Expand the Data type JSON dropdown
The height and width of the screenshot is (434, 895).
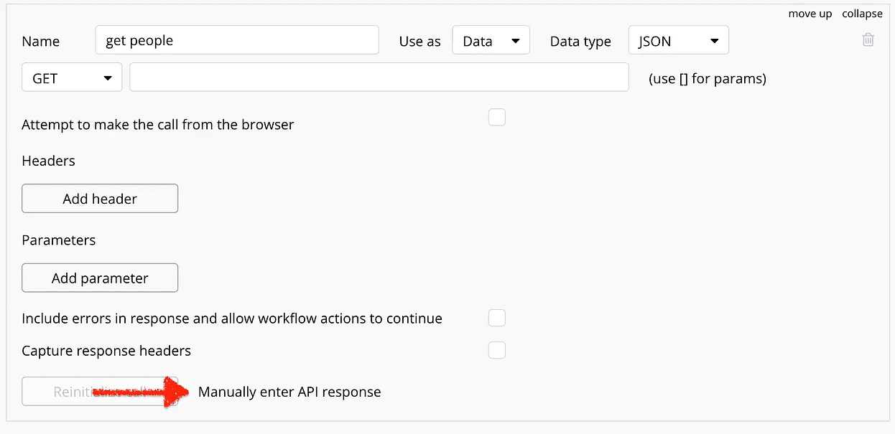[678, 41]
